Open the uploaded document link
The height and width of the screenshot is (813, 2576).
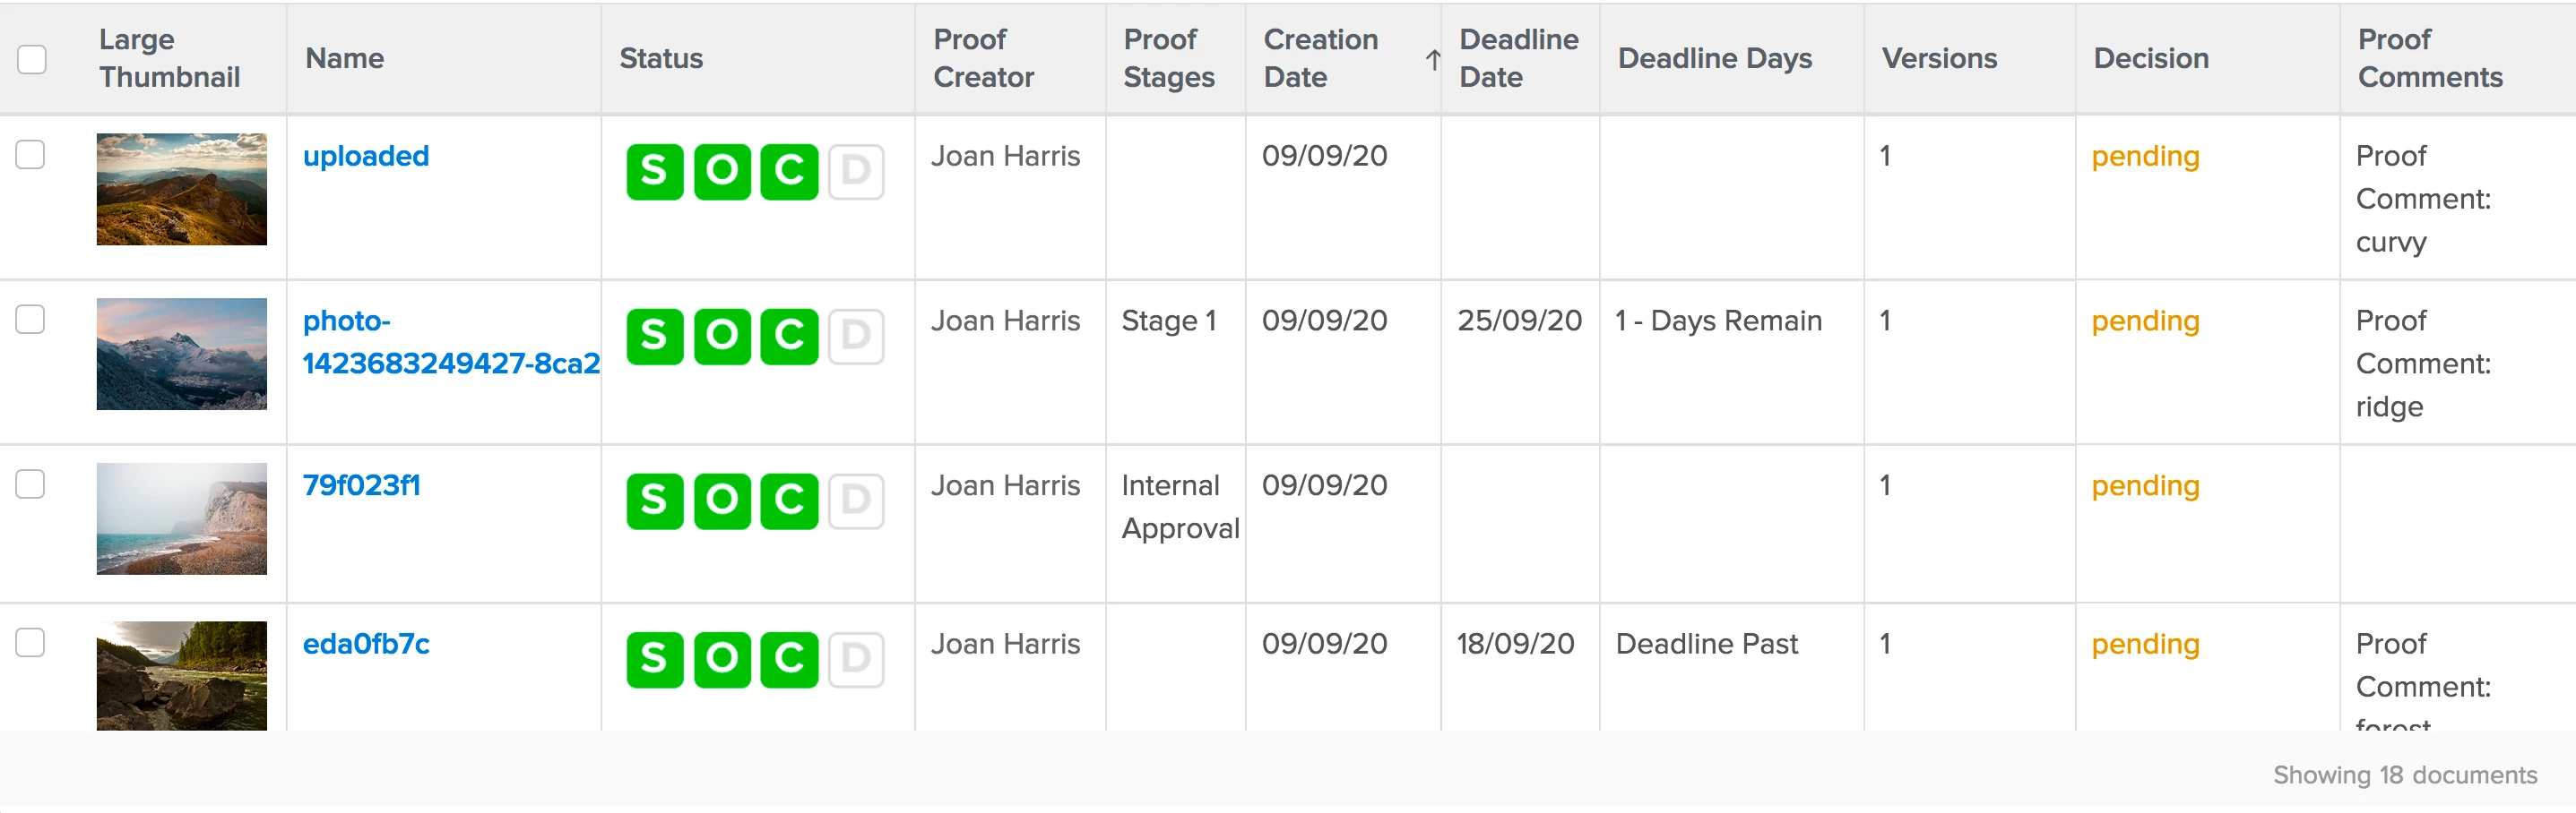click(366, 157)
